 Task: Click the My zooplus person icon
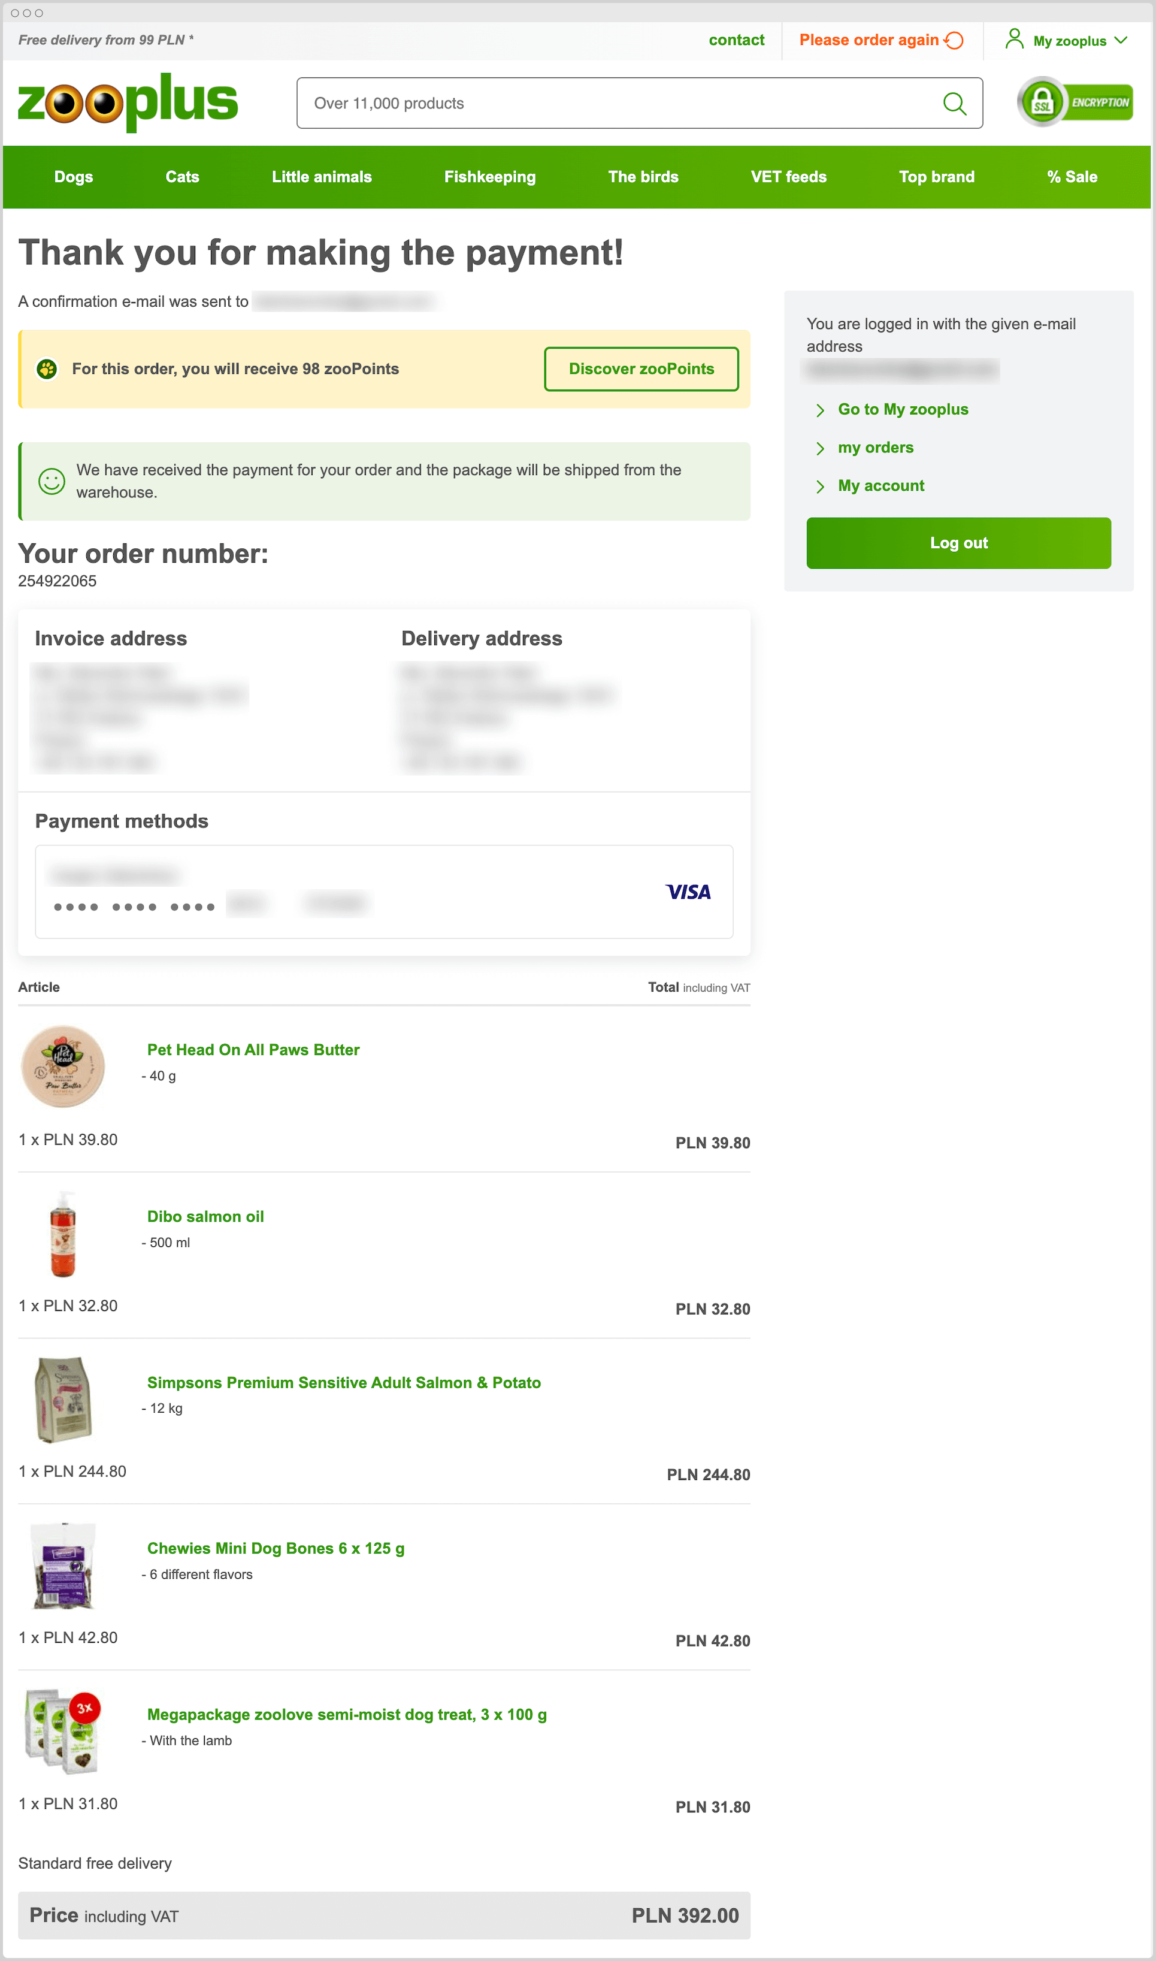coord(1014,39)
